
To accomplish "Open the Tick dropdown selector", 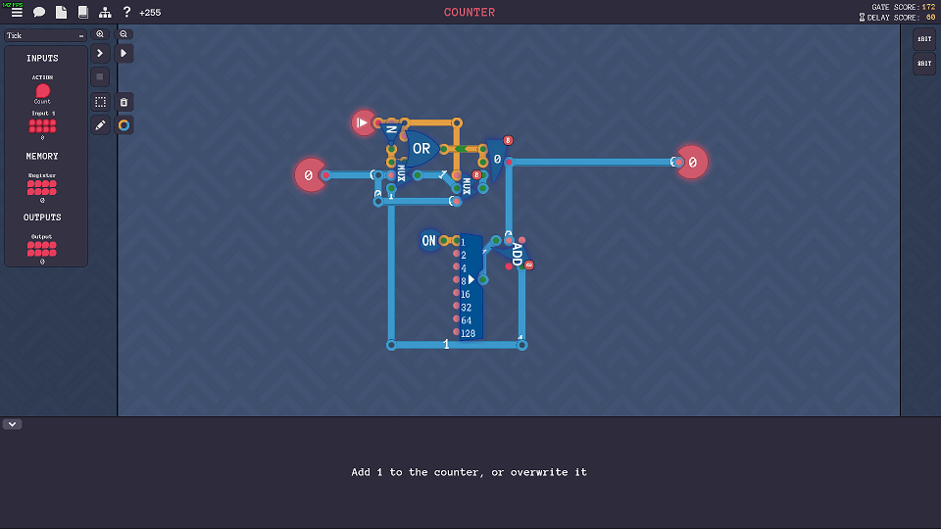I will click(x=45, y=35).
